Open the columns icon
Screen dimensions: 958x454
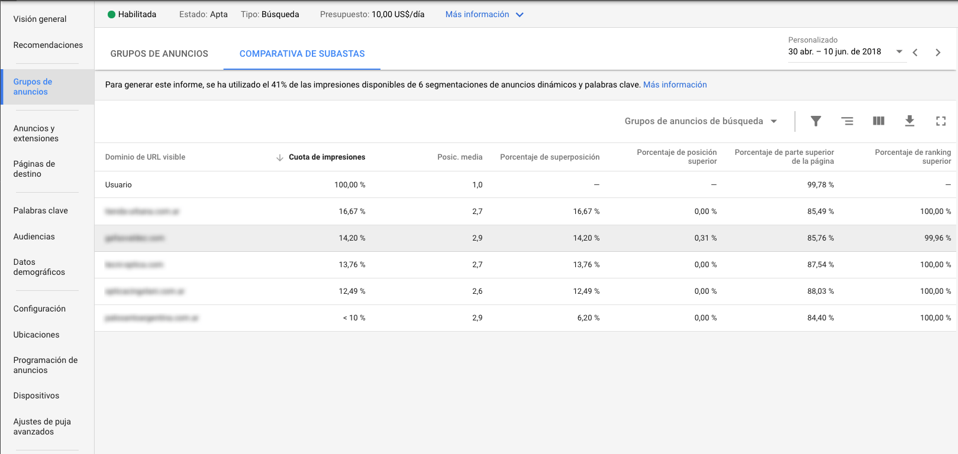pyautogui.click(x=879, y=121)
